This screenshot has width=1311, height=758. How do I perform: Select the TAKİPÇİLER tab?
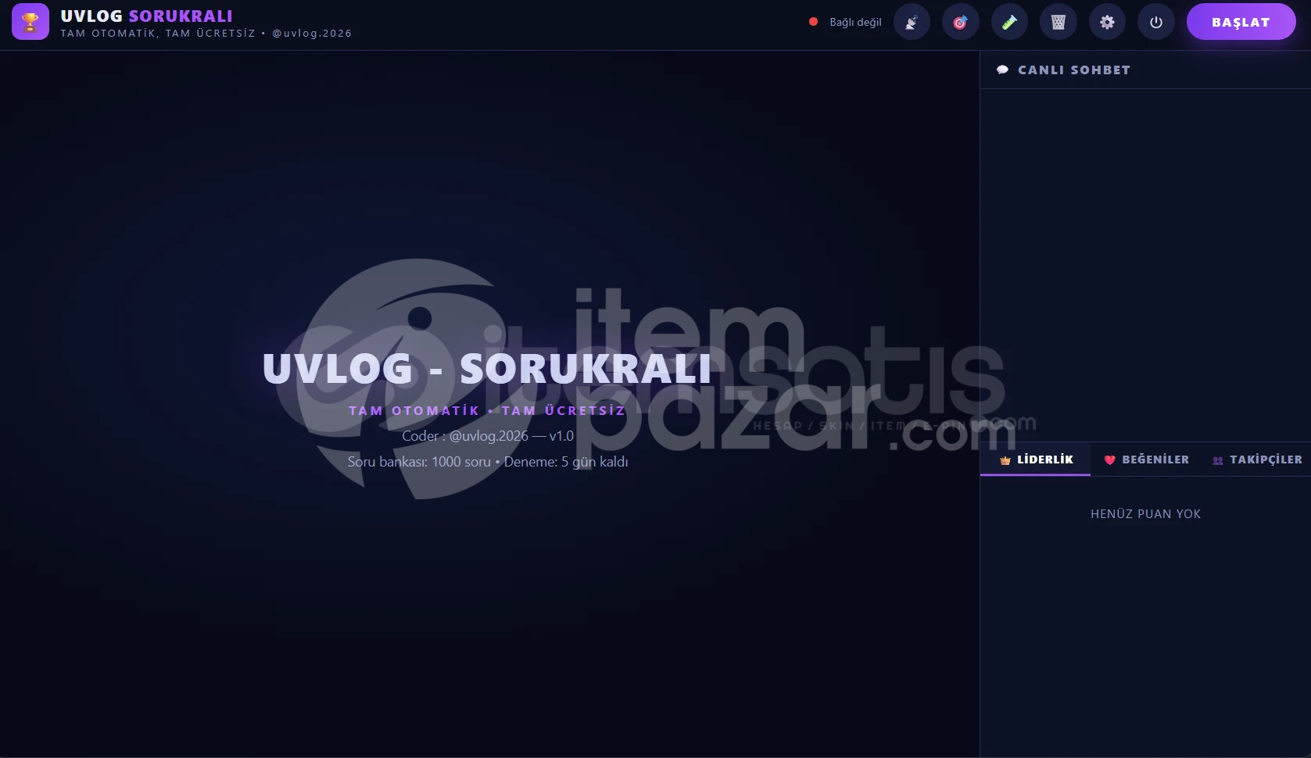tap(1257, 459)
